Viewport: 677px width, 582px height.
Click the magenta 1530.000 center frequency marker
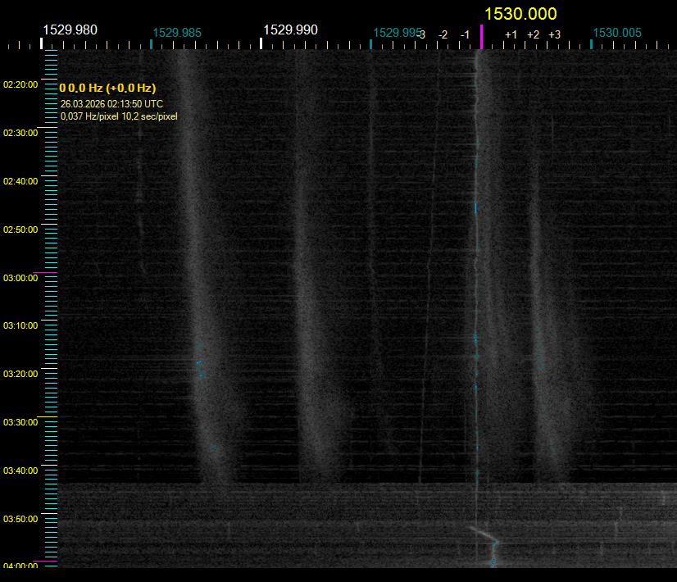click(x=481, y=38)
